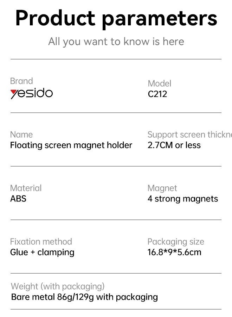Select the Name label
232x317 pixels.
pos(21,135)
